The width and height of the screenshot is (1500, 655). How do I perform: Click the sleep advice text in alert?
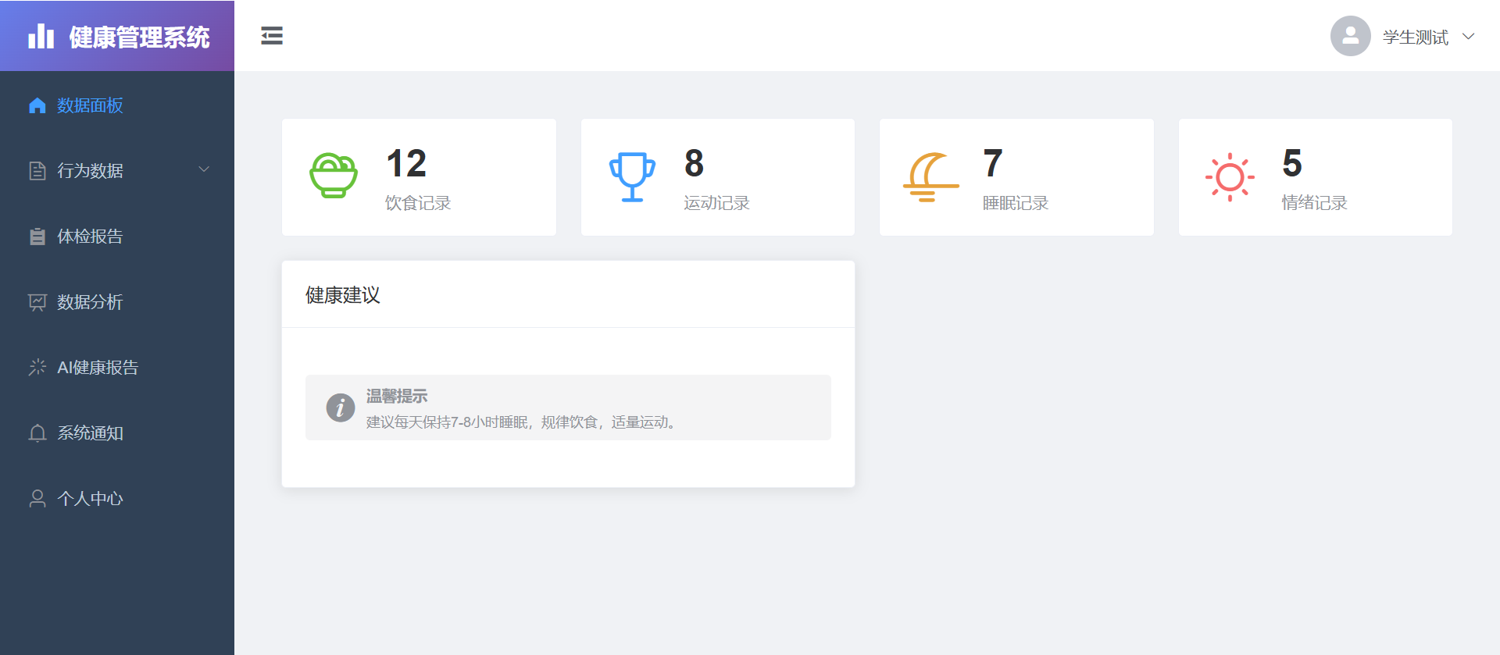(x=522, y=422)
